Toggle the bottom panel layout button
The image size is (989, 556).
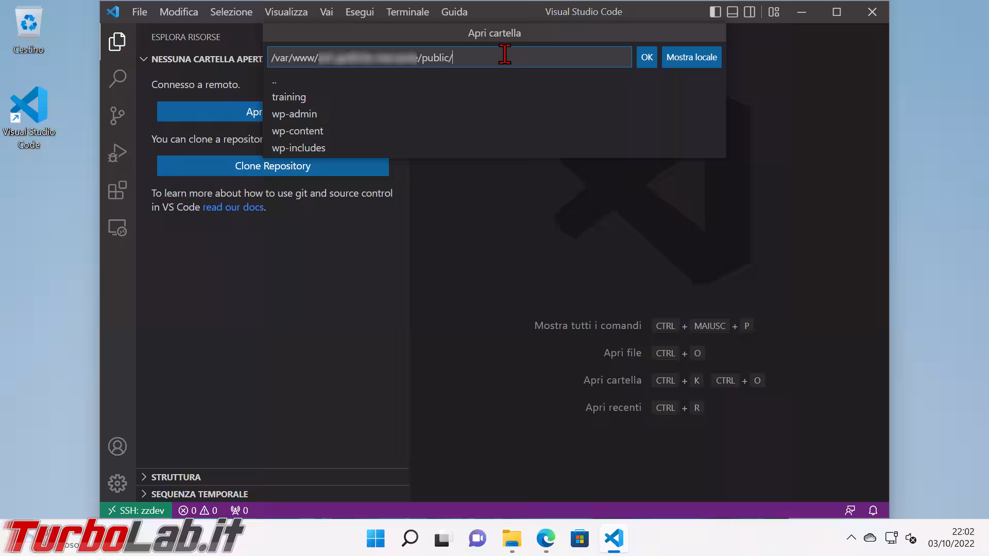(x=732, y=12)
